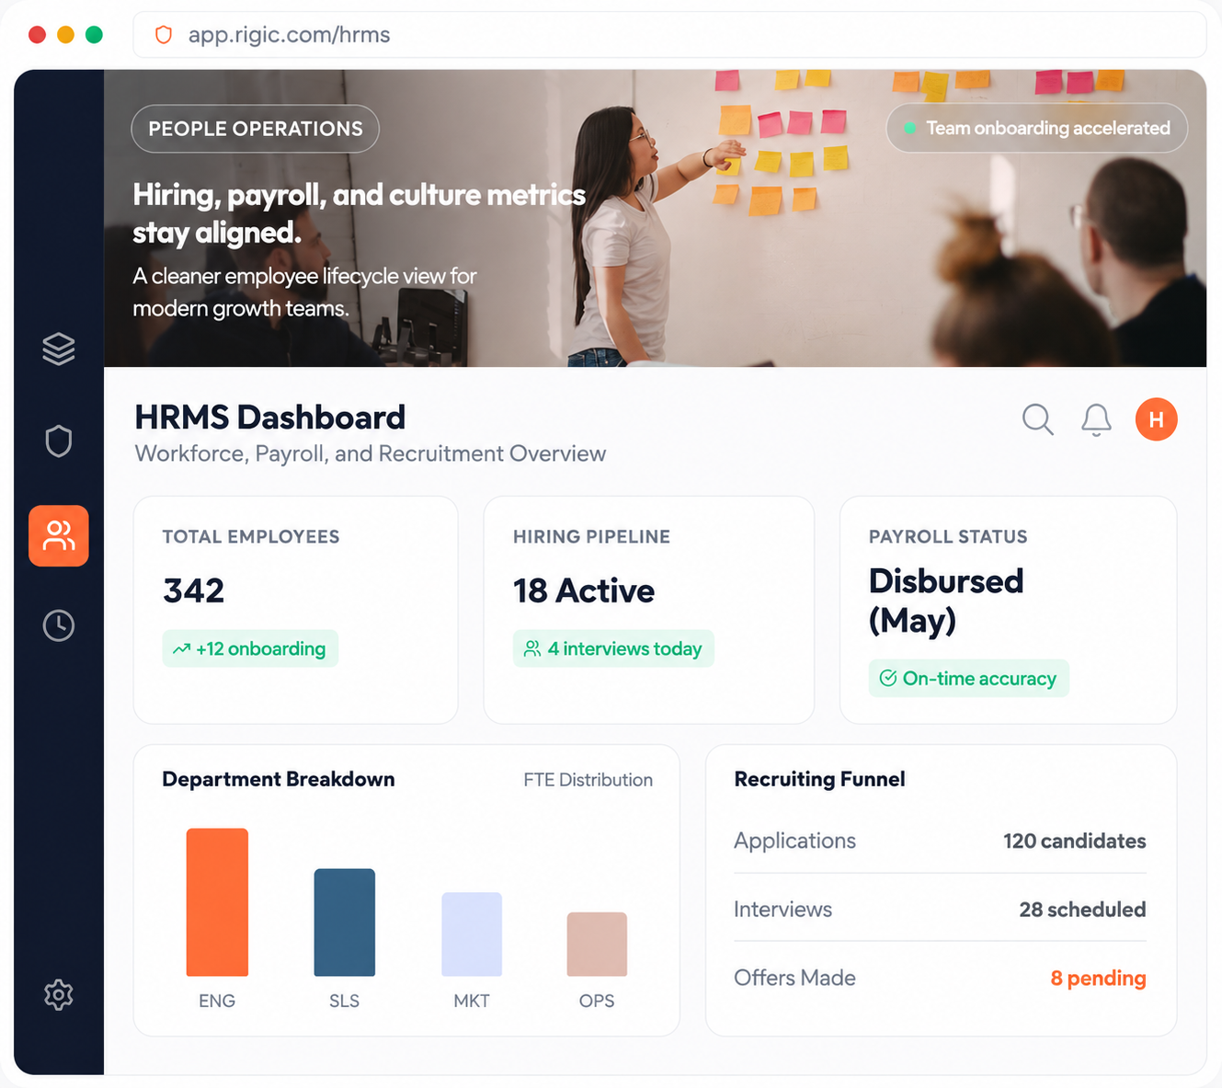This screenshot has height=1088, width=1222.
Task: Click the Team onboarding accelerated badge
Action: pyautogui.click(x=1037, y=128)
